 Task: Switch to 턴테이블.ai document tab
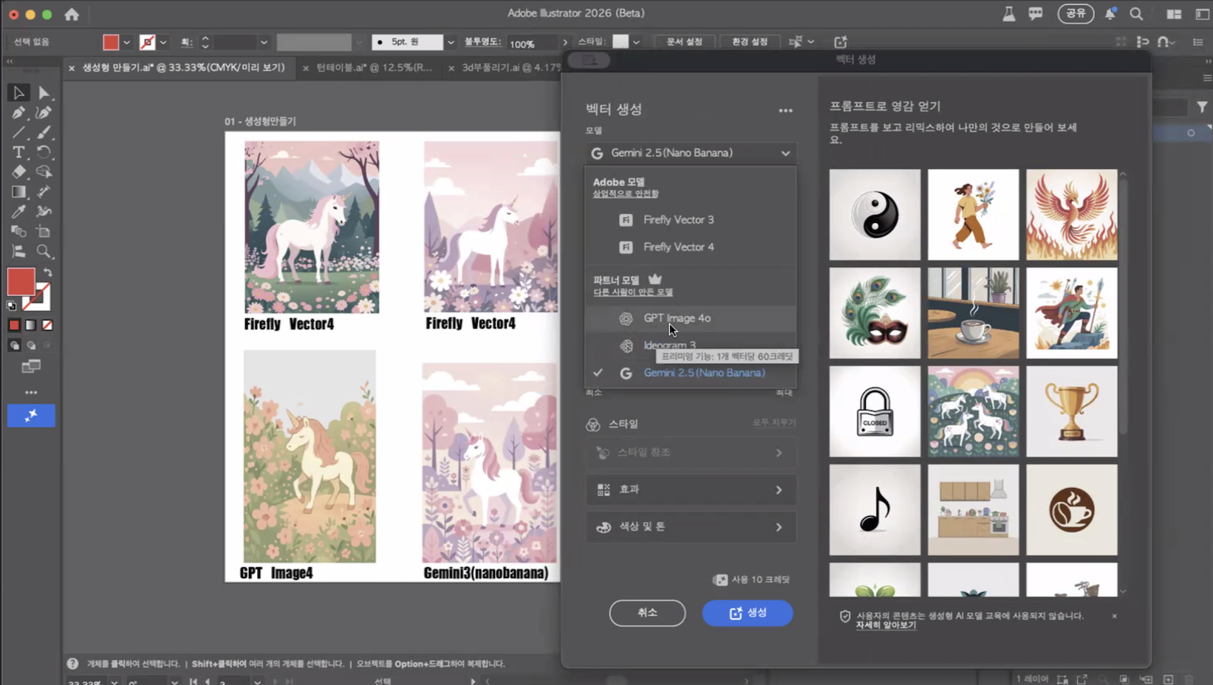pos(375,67)
